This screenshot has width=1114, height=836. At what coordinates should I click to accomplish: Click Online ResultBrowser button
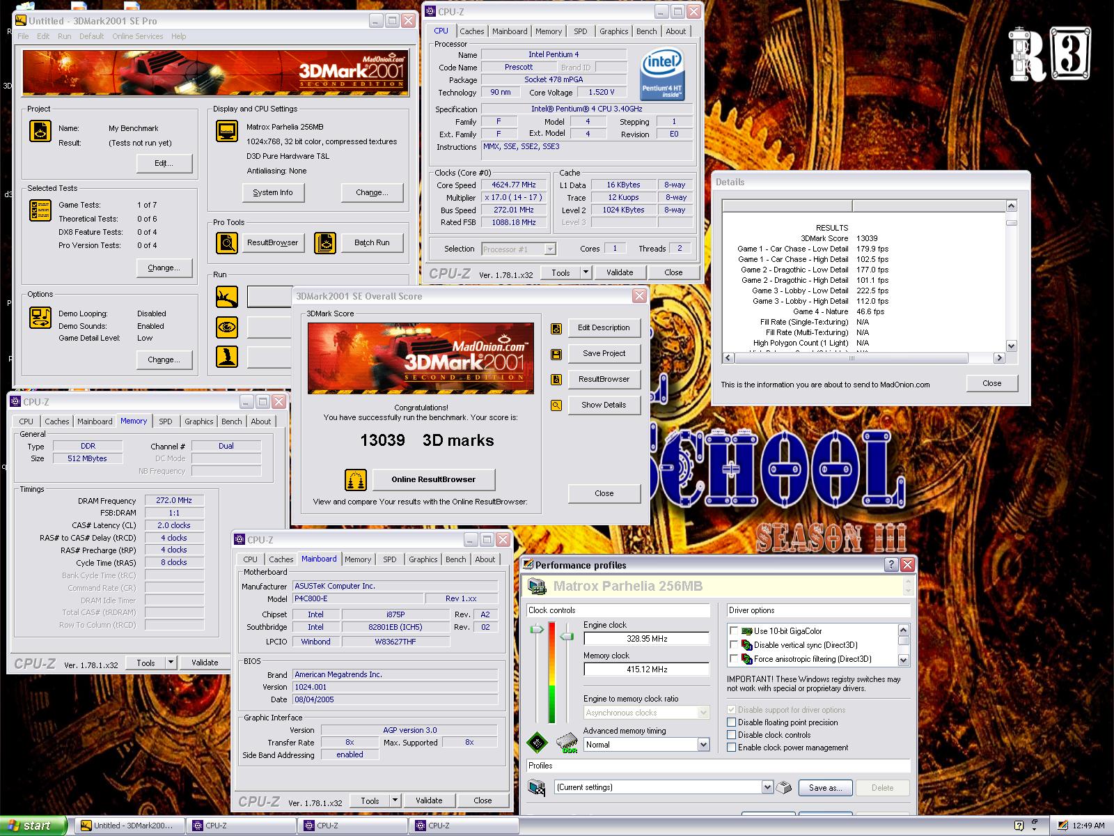coord(434,479)
